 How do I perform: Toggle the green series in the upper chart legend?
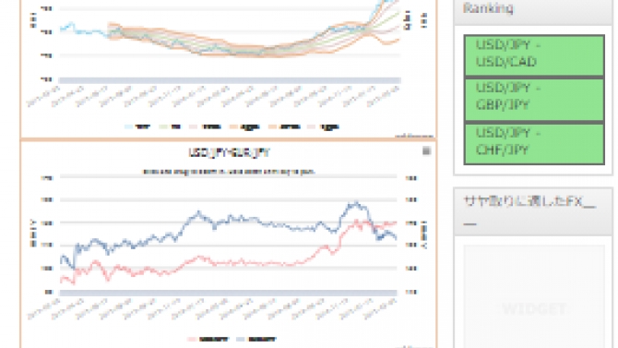point(170,126)
